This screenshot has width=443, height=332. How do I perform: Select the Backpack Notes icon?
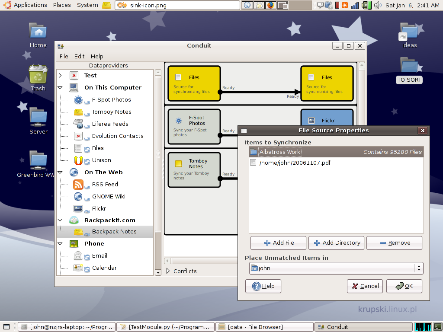(x=78, y=232)
